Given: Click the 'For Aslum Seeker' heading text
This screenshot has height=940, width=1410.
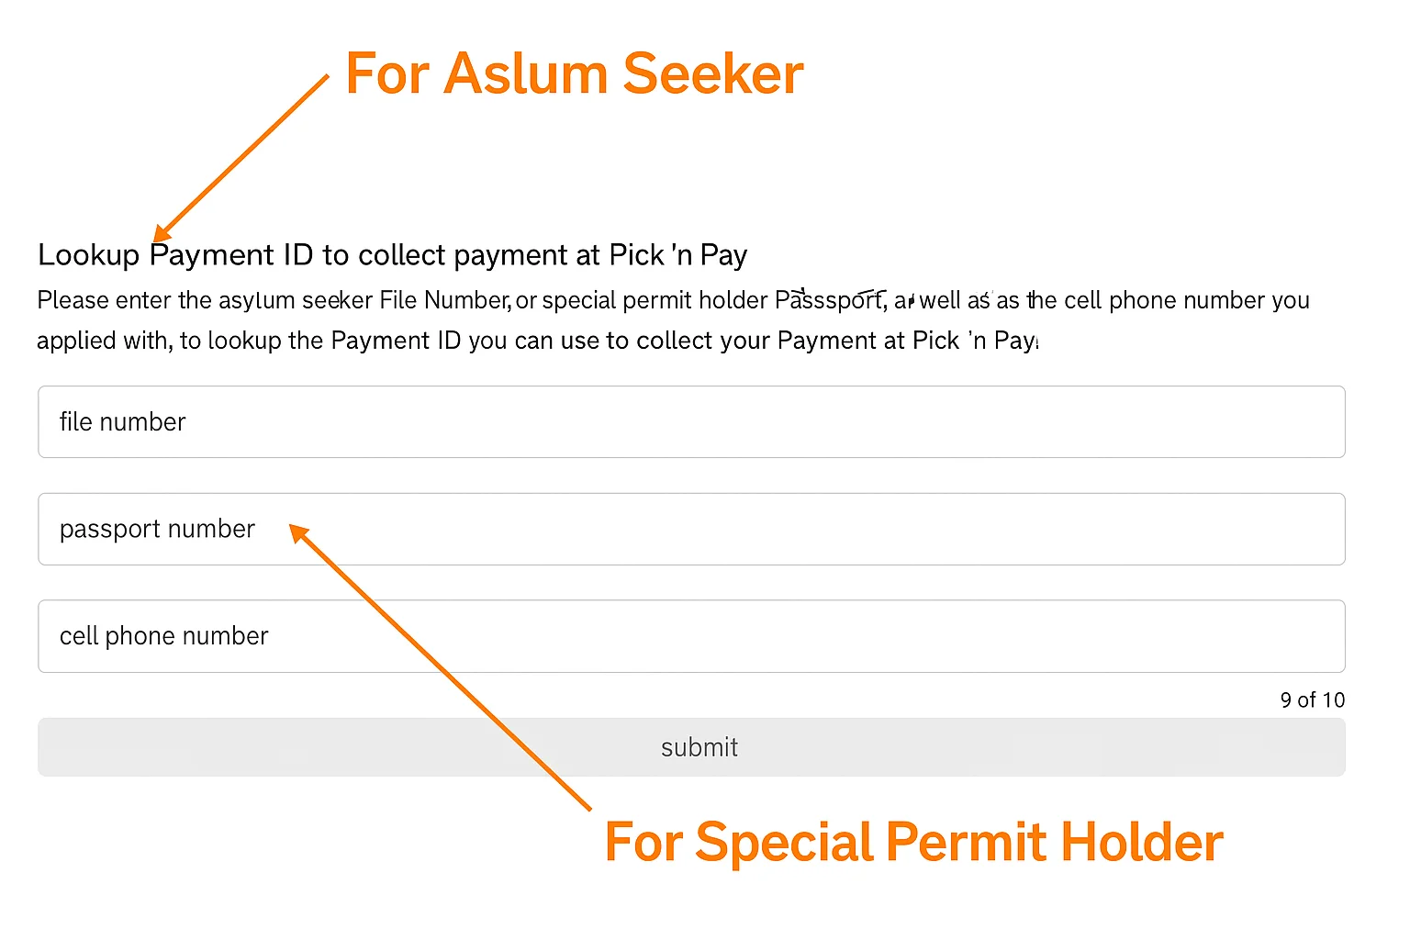Looking at the screenshot, I should tap(575, 74).
